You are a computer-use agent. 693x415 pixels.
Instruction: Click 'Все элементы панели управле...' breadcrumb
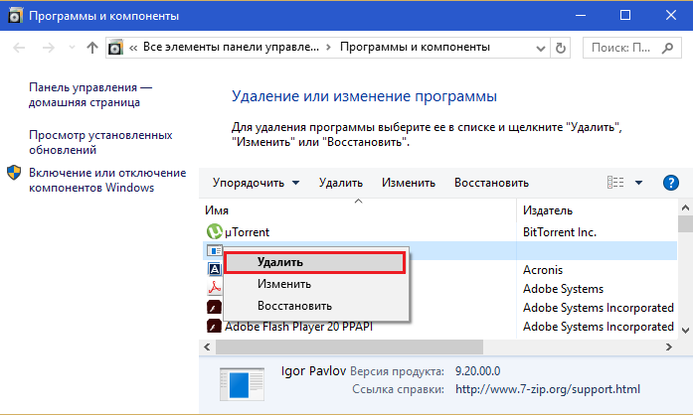click(231, 47)
